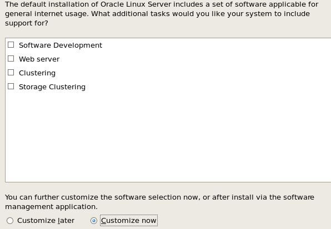Click the Customize now label text
331x229 pixels.
click(129, 221)
